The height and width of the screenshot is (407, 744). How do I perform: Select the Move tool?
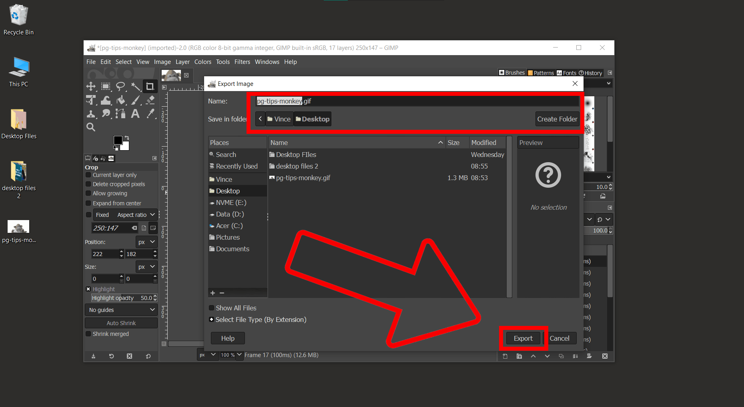pos(91,86)
